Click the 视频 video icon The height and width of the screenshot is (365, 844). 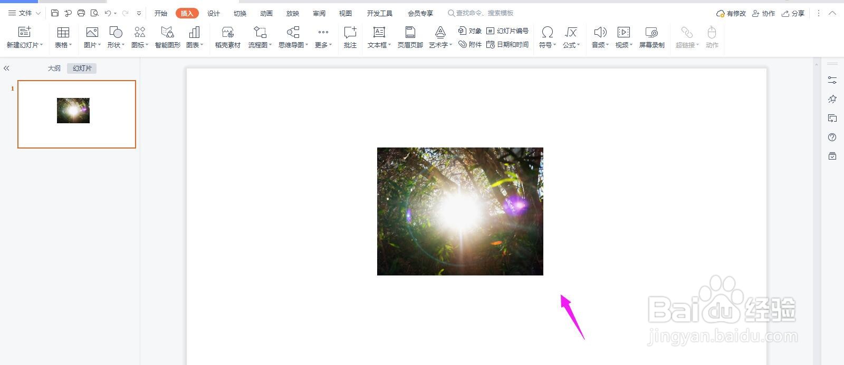tap(624, 32)
